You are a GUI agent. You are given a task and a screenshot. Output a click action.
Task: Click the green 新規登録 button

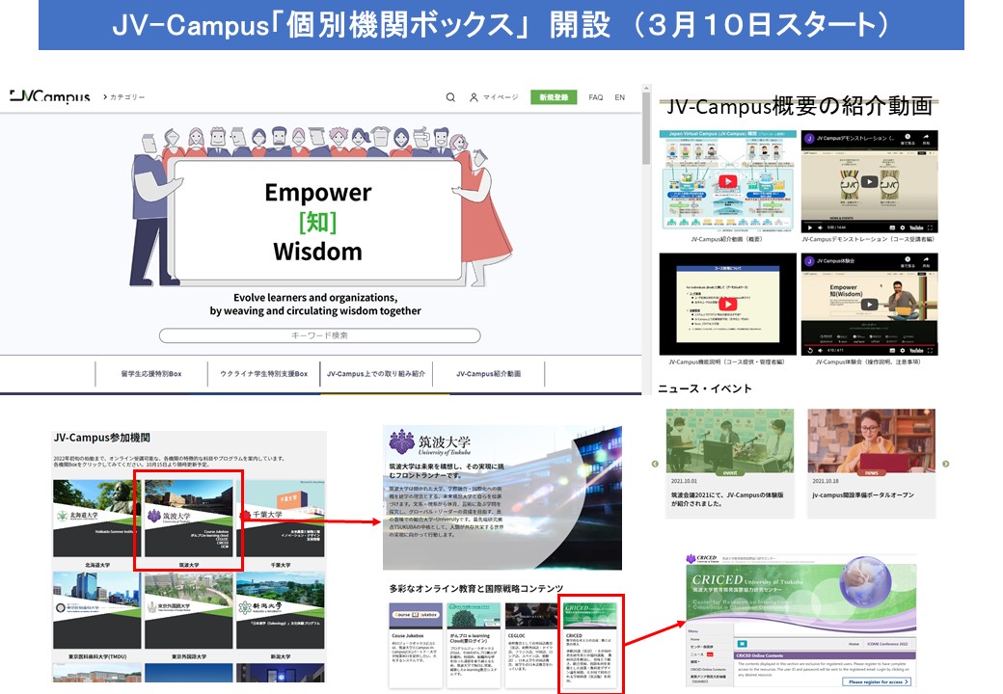(554, 97)
